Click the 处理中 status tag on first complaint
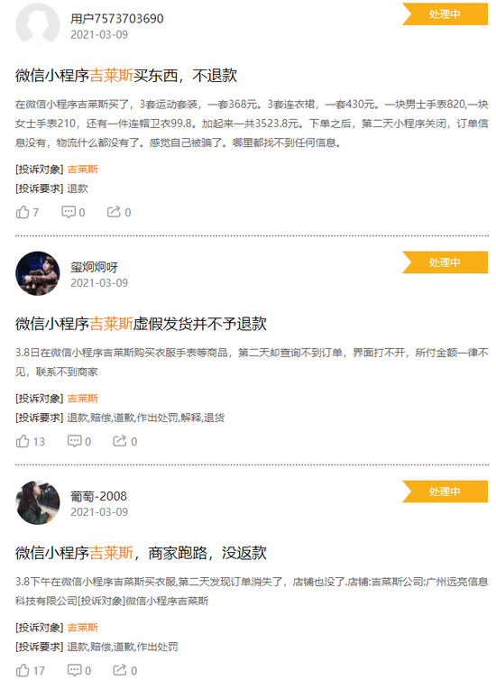Screen dimensions: 496x680 pyautogui.click(x=445, y=14)
